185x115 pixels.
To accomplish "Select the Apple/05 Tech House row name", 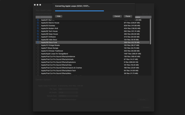I will (x=49, y=31).
